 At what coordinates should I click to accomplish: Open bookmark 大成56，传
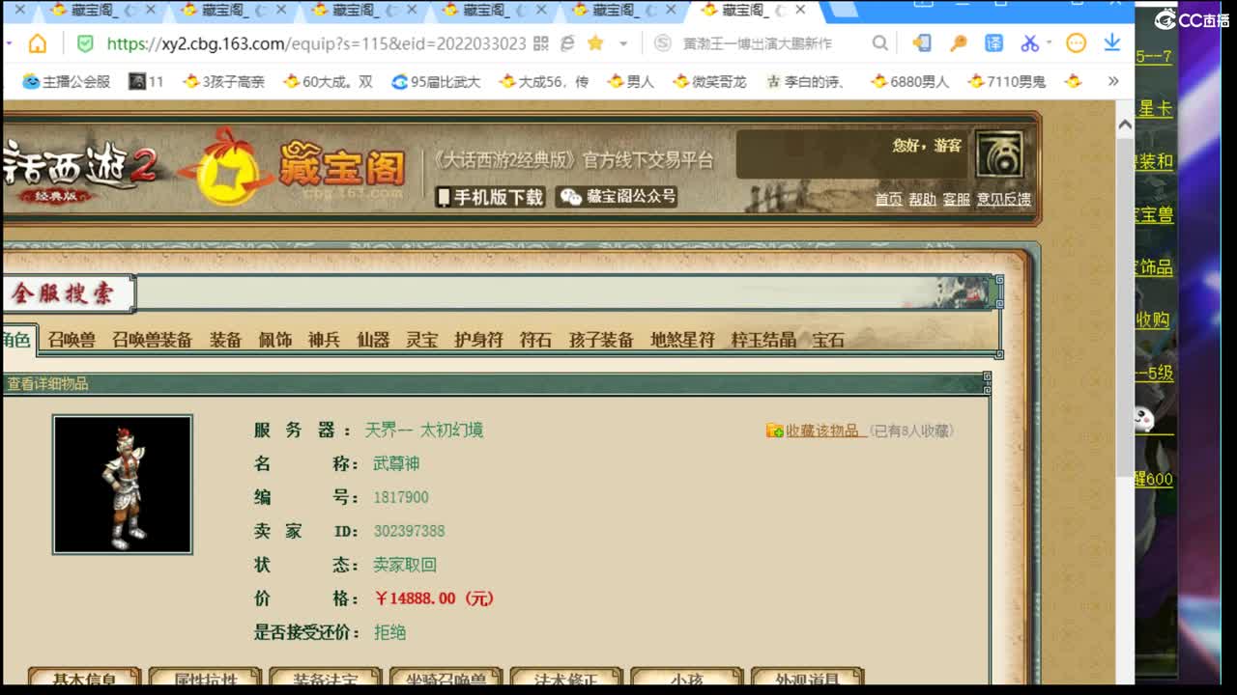tap(544, 82)
